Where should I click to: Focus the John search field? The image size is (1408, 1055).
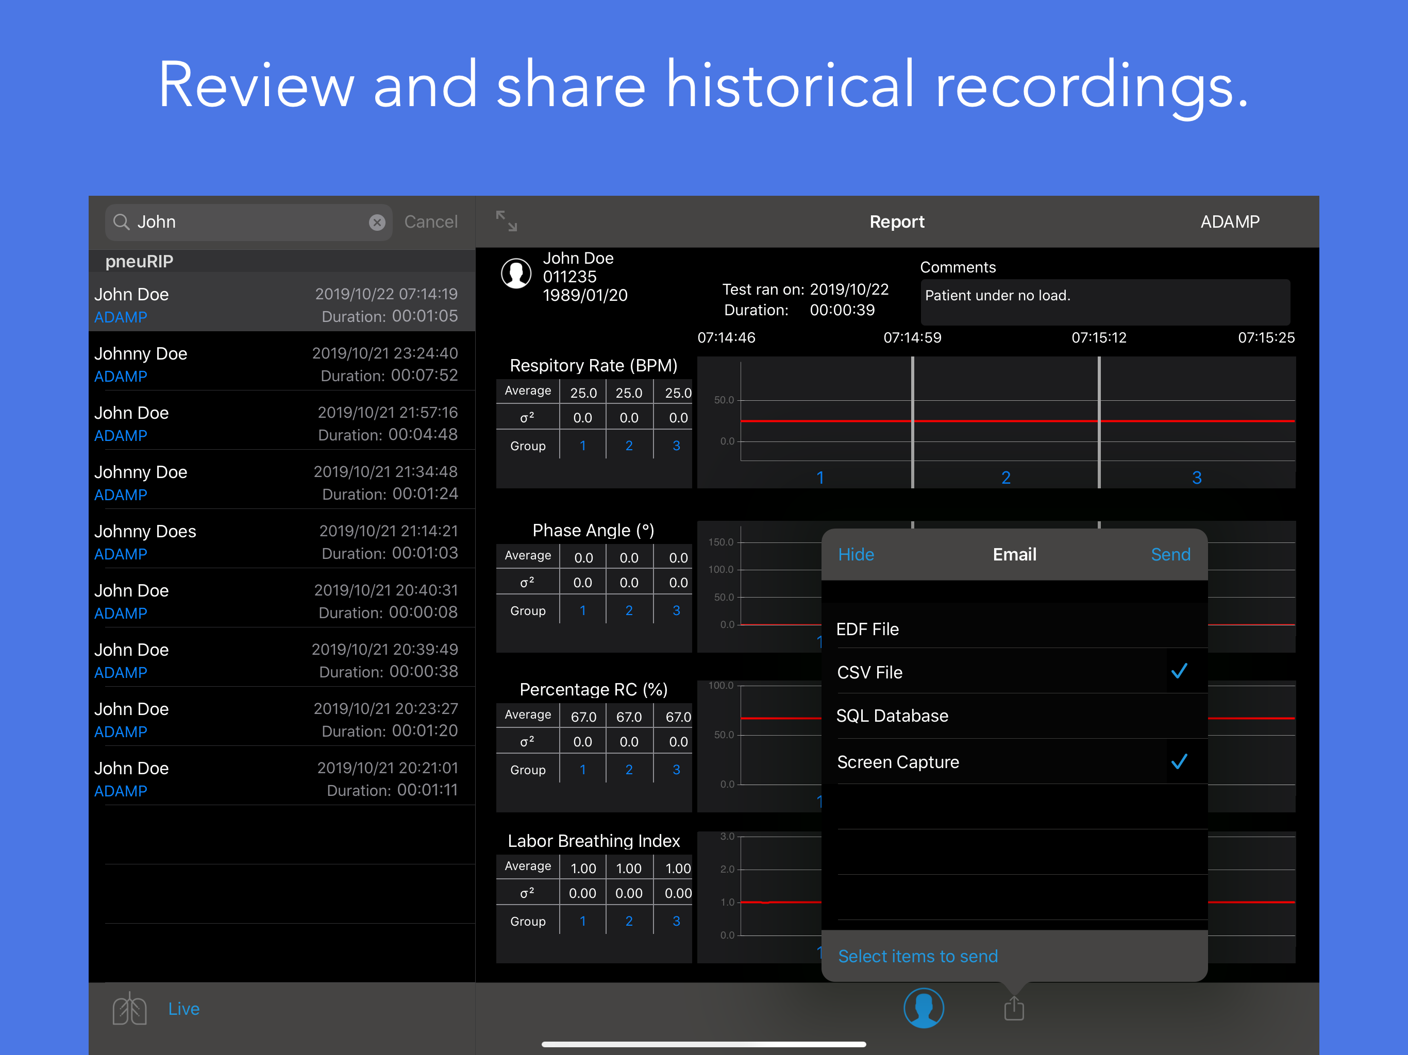[x=248, y=222]
